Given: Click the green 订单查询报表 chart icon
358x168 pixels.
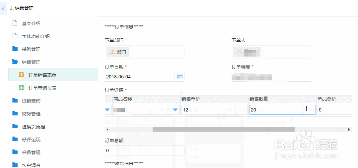Looking at the screenshot, I should [x=22, y=87].
